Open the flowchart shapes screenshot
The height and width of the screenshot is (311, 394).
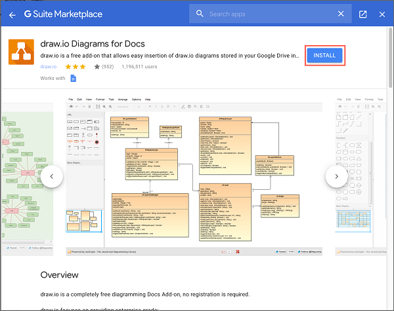tap(361, 176)
